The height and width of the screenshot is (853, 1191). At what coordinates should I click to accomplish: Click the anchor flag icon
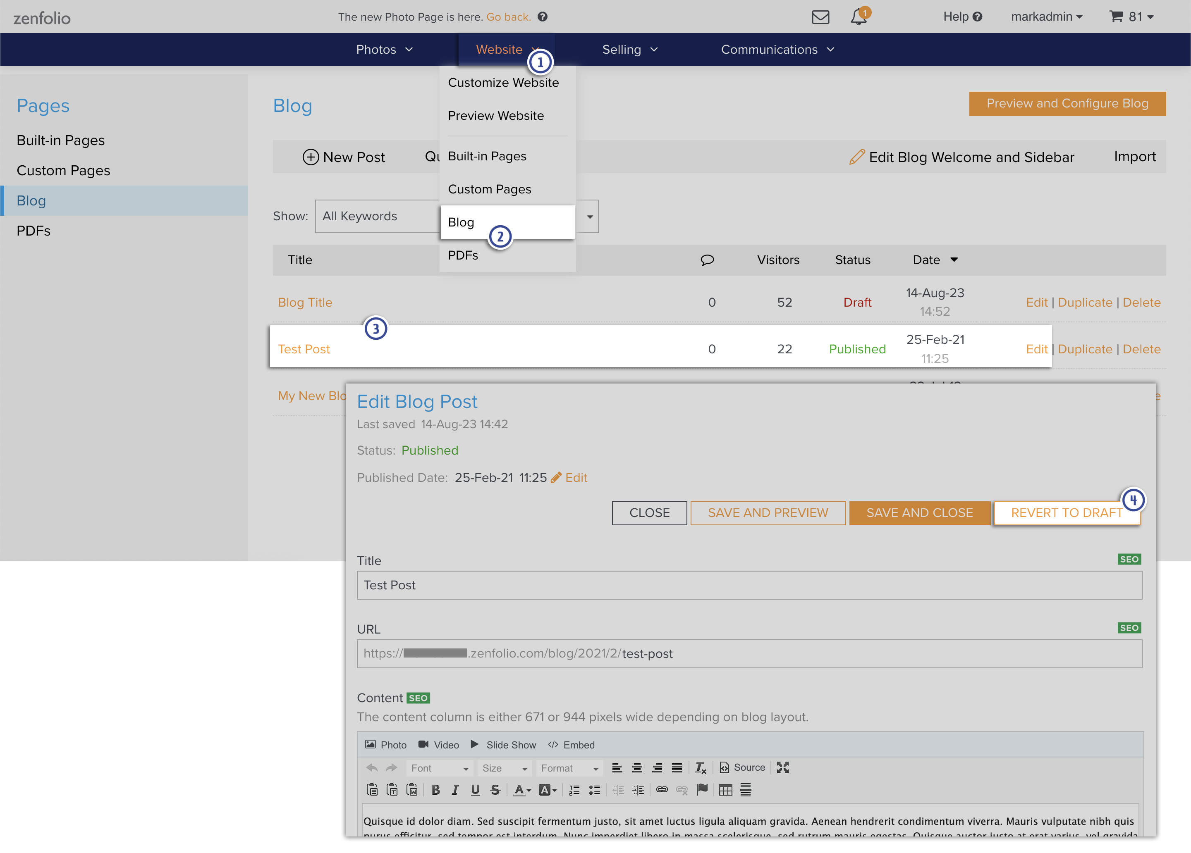pos(702,789)
